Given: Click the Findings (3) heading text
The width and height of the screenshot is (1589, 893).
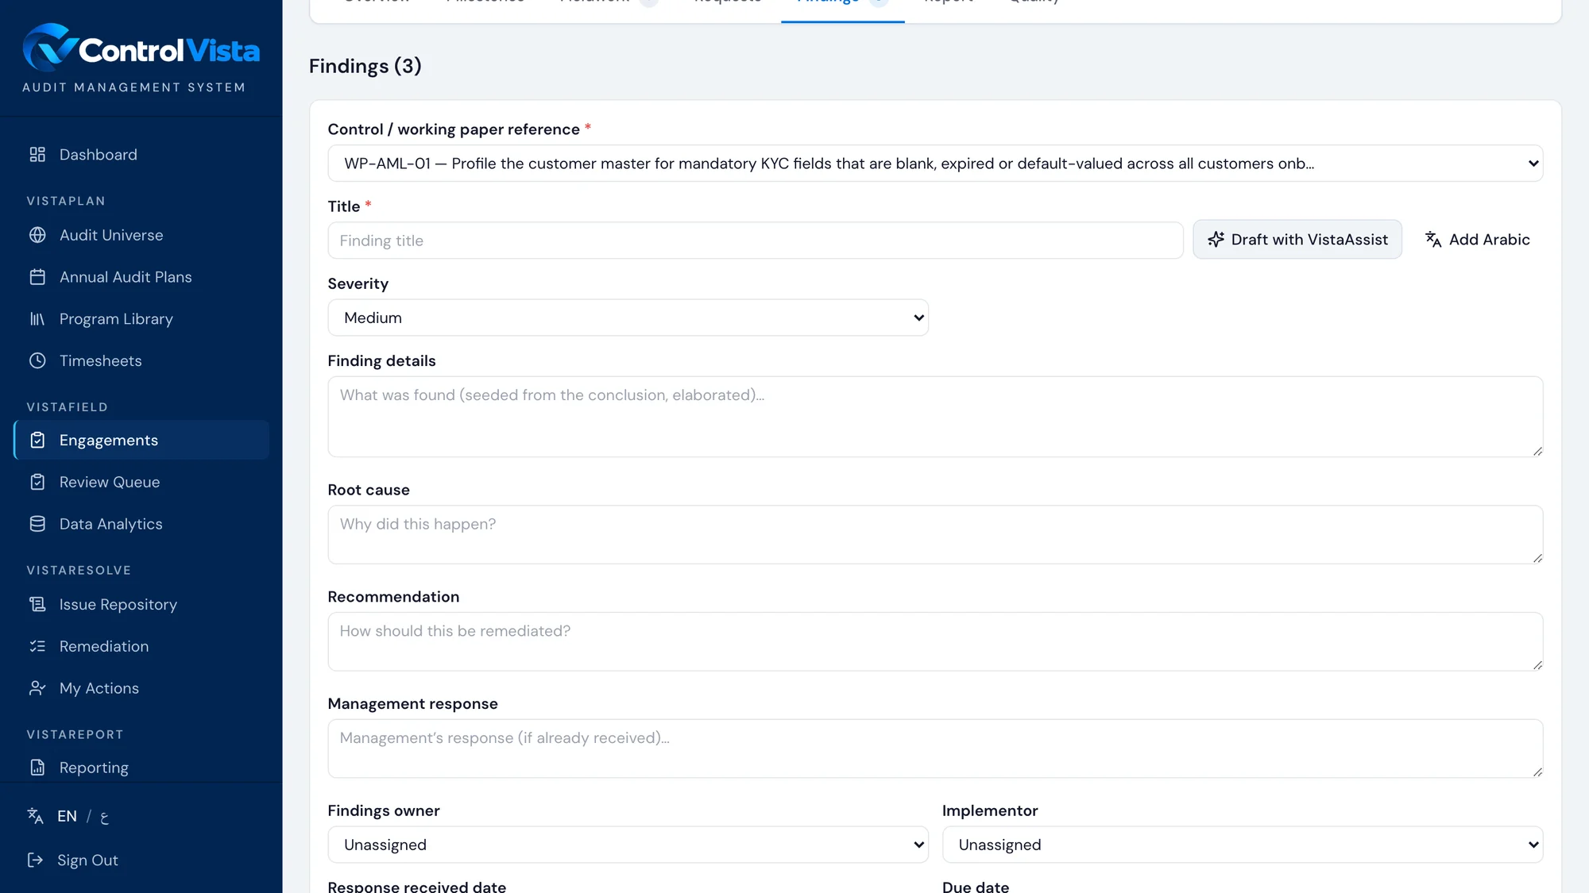Looking at the screenshot, I should 365,66.
